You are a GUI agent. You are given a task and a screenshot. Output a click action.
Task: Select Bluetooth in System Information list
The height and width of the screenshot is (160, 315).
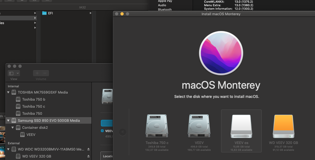tap(165, 9)
